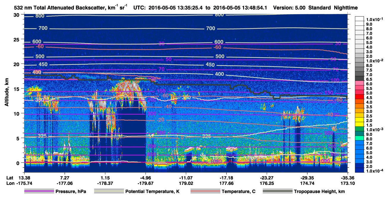Click the longitude value -178.37
This screenshot has width=386, height=198.
pyautogui.click(x=105, y=183)
